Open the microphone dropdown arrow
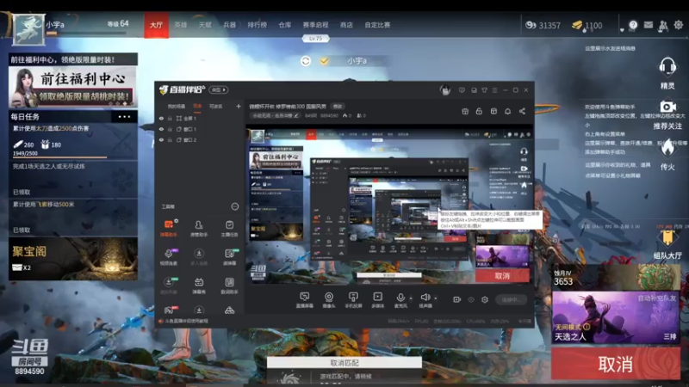Screen dimensions: 689x387 click(x=411, y=298)
